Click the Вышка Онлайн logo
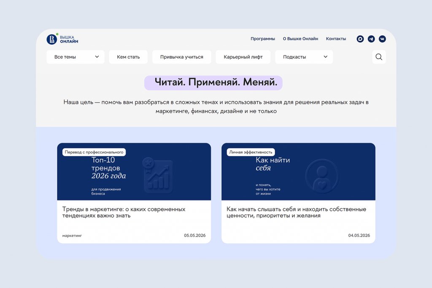Screen dimensions: 432x288 click(x=62, y=39)
